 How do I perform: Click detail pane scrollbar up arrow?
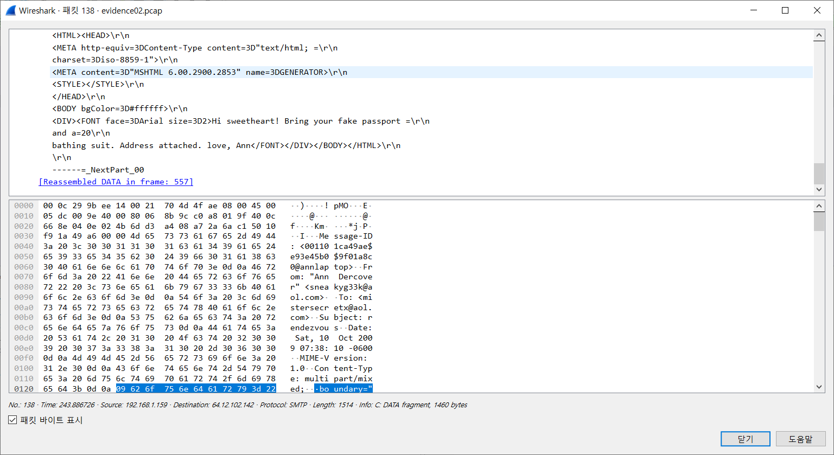[x=819, y=36]
